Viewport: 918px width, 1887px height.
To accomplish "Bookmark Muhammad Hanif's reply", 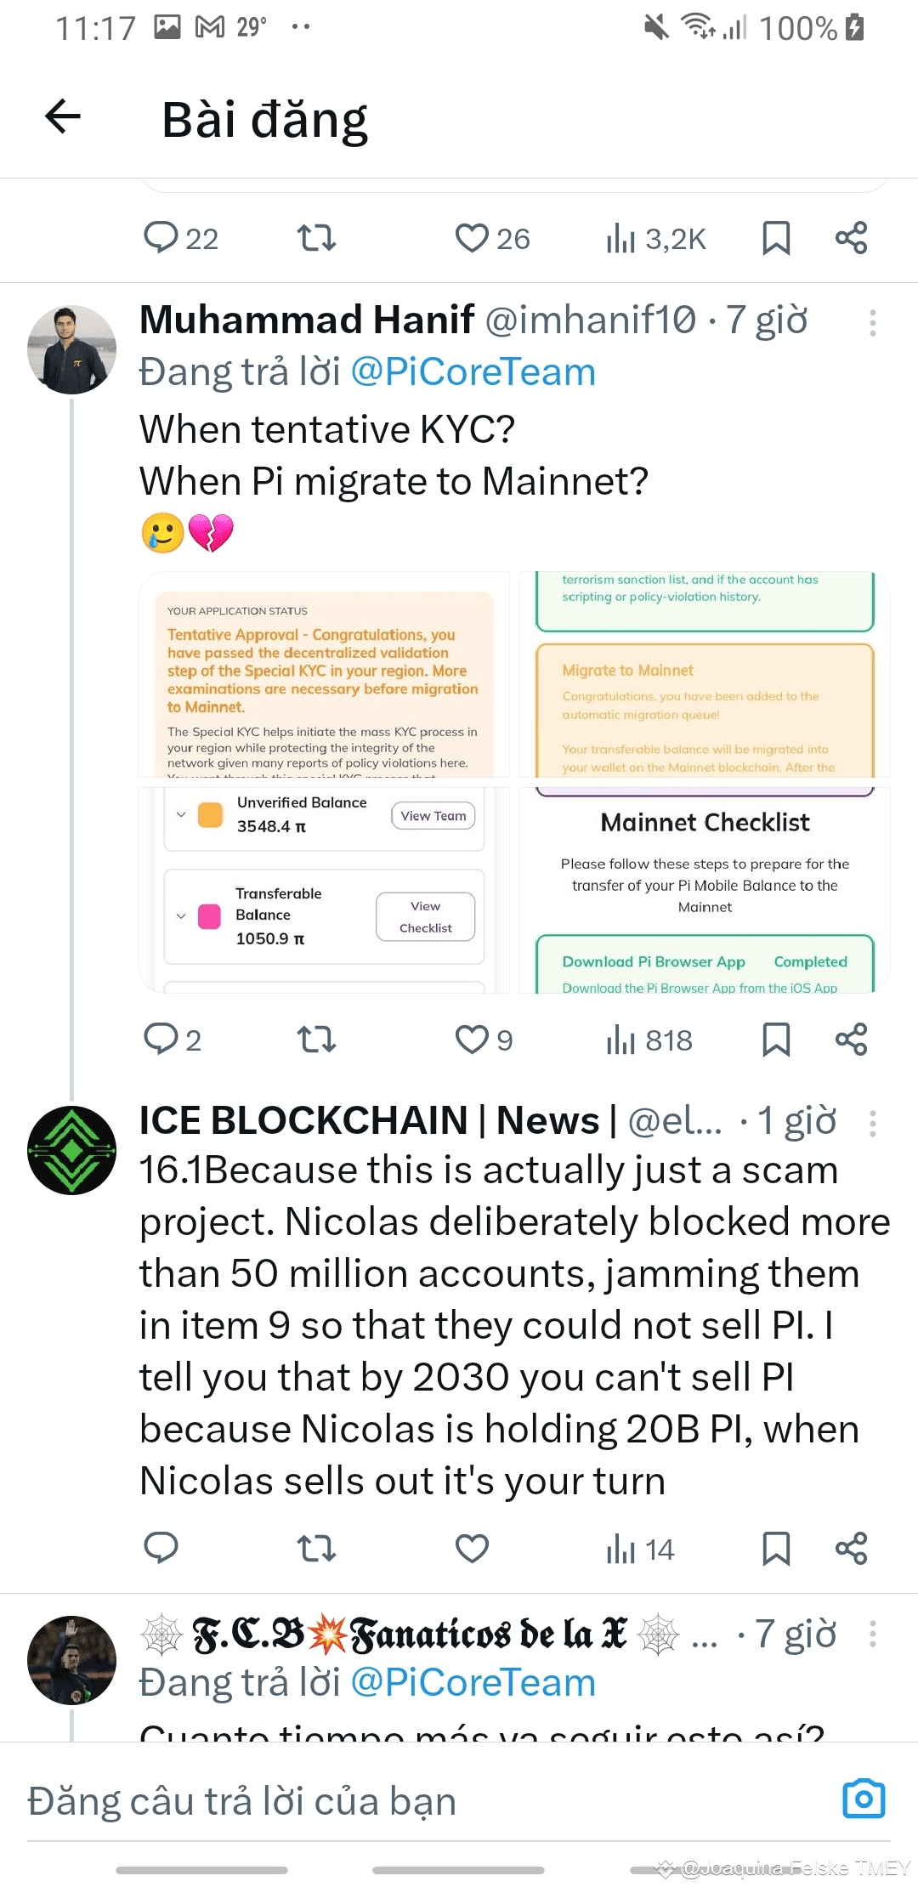I will pyautogui.click(x=776, y=1040).
